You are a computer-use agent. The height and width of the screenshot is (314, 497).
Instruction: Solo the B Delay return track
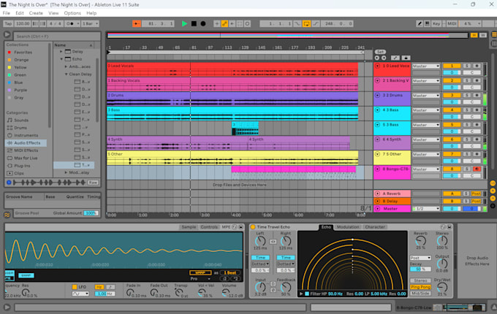466,202
